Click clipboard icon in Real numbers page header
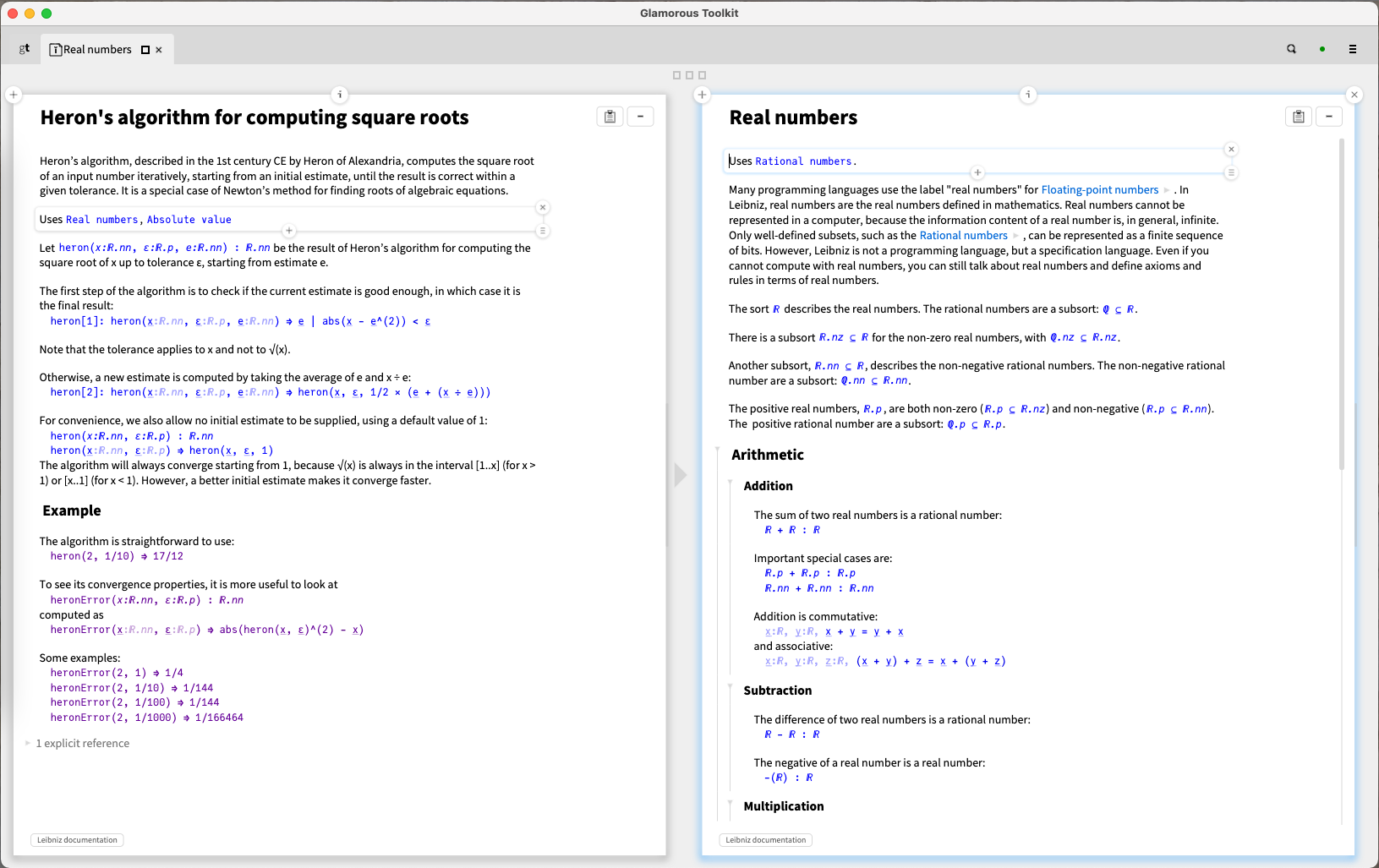 click(1299, 117)
